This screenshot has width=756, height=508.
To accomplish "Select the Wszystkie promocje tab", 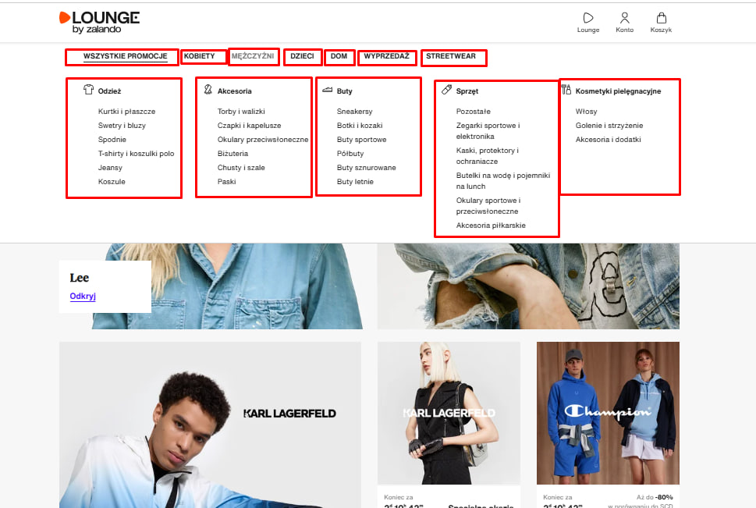I will [126, 56].
